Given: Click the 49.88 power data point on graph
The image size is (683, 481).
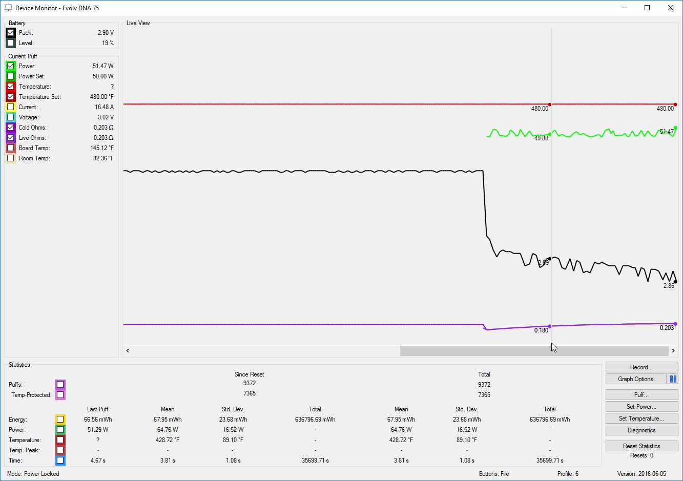Looking at the screenshot, I should coord(550,134).
